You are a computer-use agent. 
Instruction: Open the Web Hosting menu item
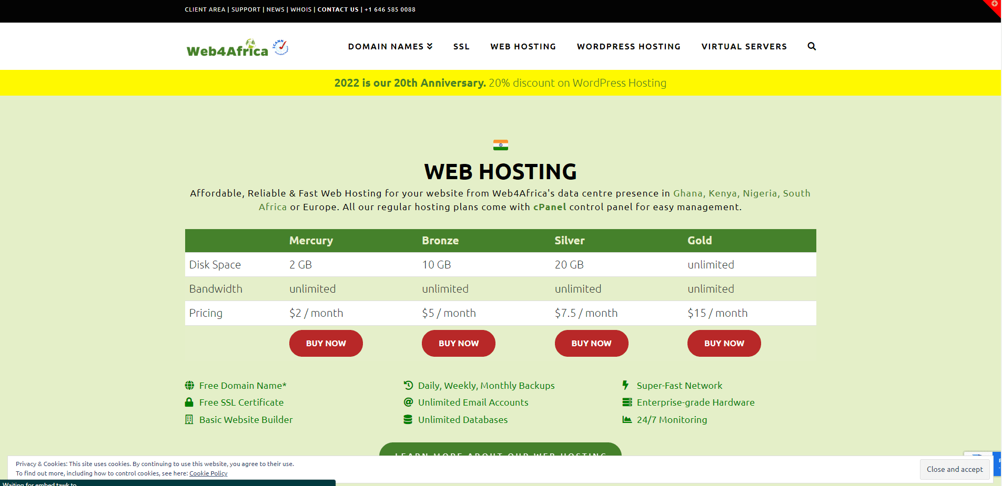click(523, 46)
